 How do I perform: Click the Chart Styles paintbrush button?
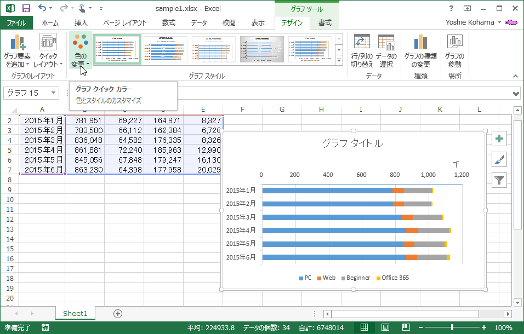tap(499, 159)
